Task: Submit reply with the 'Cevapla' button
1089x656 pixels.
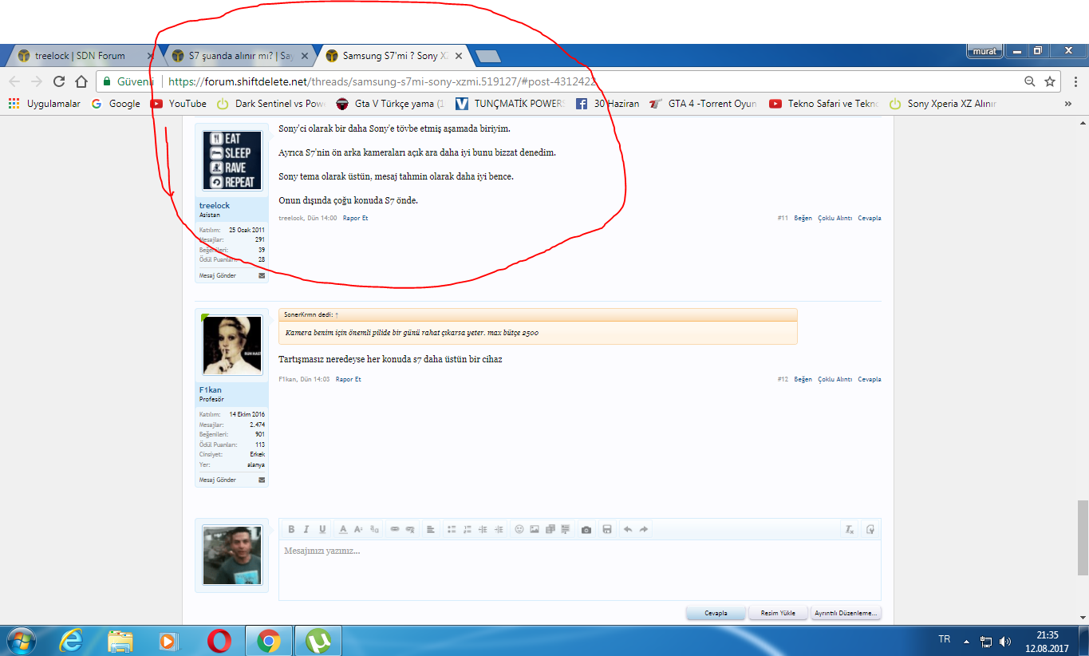Action: (716, 613)
